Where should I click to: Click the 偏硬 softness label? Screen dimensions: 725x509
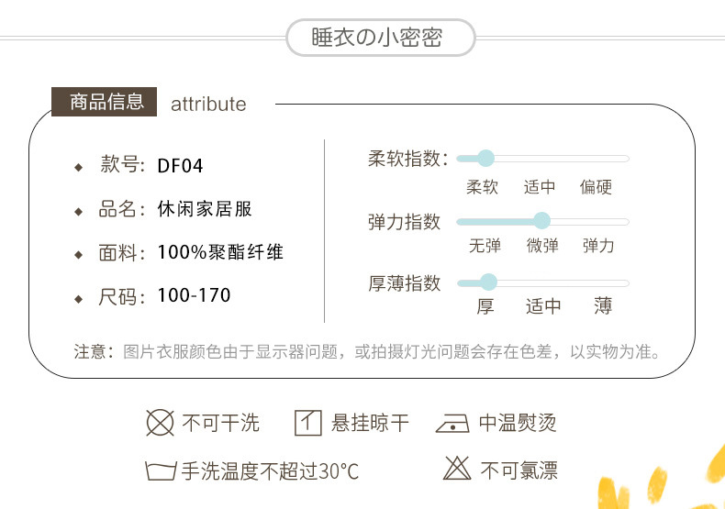pyautogui.click(x=596, y=187)
